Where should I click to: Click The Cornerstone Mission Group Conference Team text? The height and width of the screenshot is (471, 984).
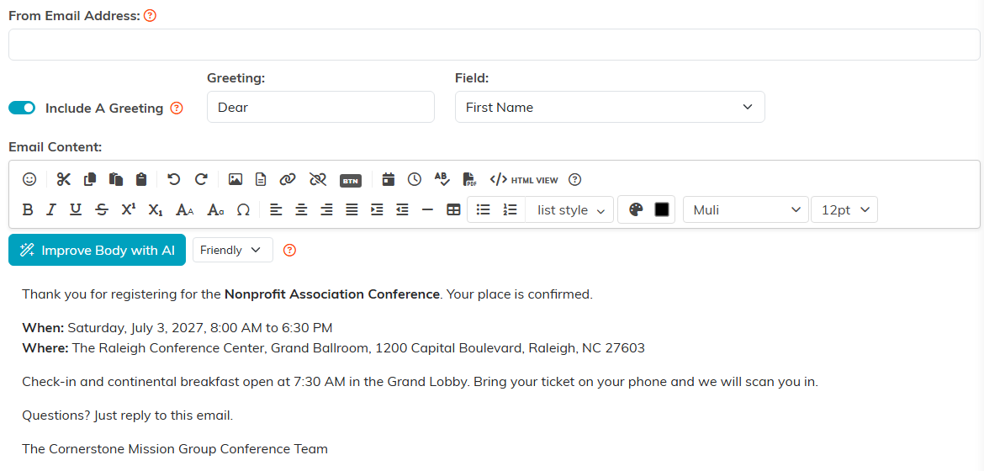tap(175, 449)
